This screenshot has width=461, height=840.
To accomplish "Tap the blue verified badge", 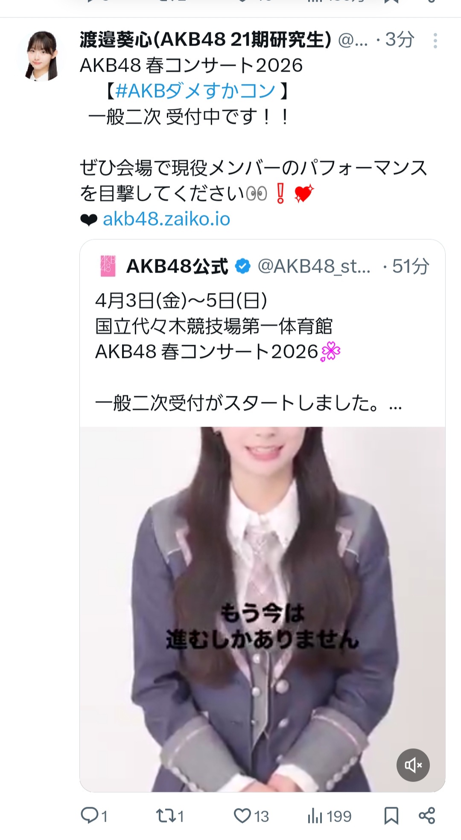I will [x=243, y=266].
